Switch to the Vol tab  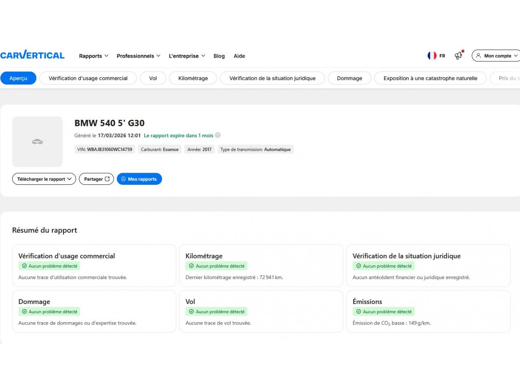pyautogui.click(x=153, y=78)
